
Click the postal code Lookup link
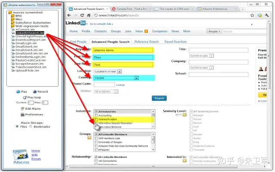120,85
